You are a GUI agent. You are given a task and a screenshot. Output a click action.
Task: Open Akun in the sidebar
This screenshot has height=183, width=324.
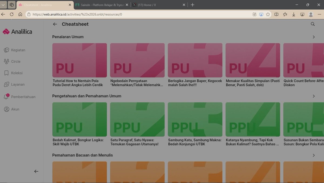[12, 109]
